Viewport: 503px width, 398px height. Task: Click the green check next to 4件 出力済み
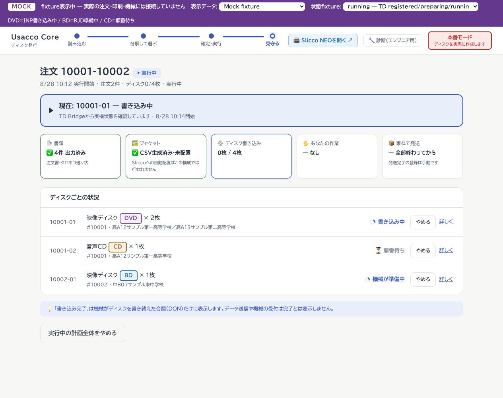pyautogui.click(x=50, y=153)
